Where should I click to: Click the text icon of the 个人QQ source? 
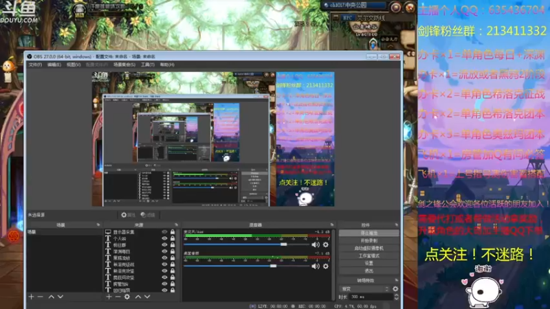[x=108, y=238]
